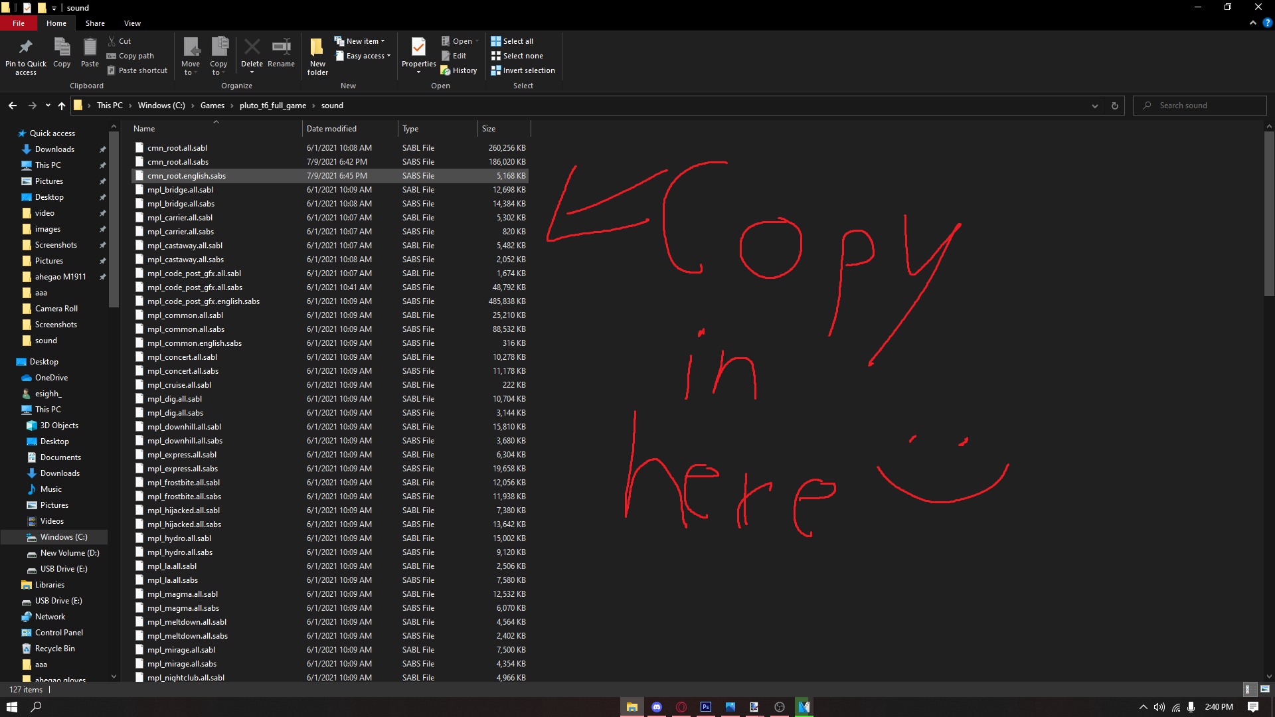Collapse the ribbon with chevron
Screen dimensions: 1275x717
[1253, 23]
